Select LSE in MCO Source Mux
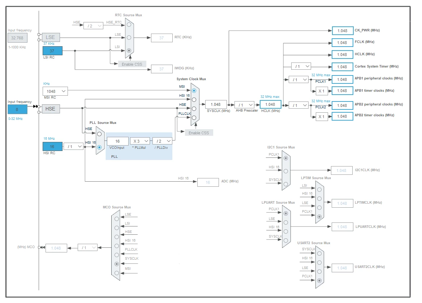The height and width of the screenshot is (303, 422). coord(117,219)
